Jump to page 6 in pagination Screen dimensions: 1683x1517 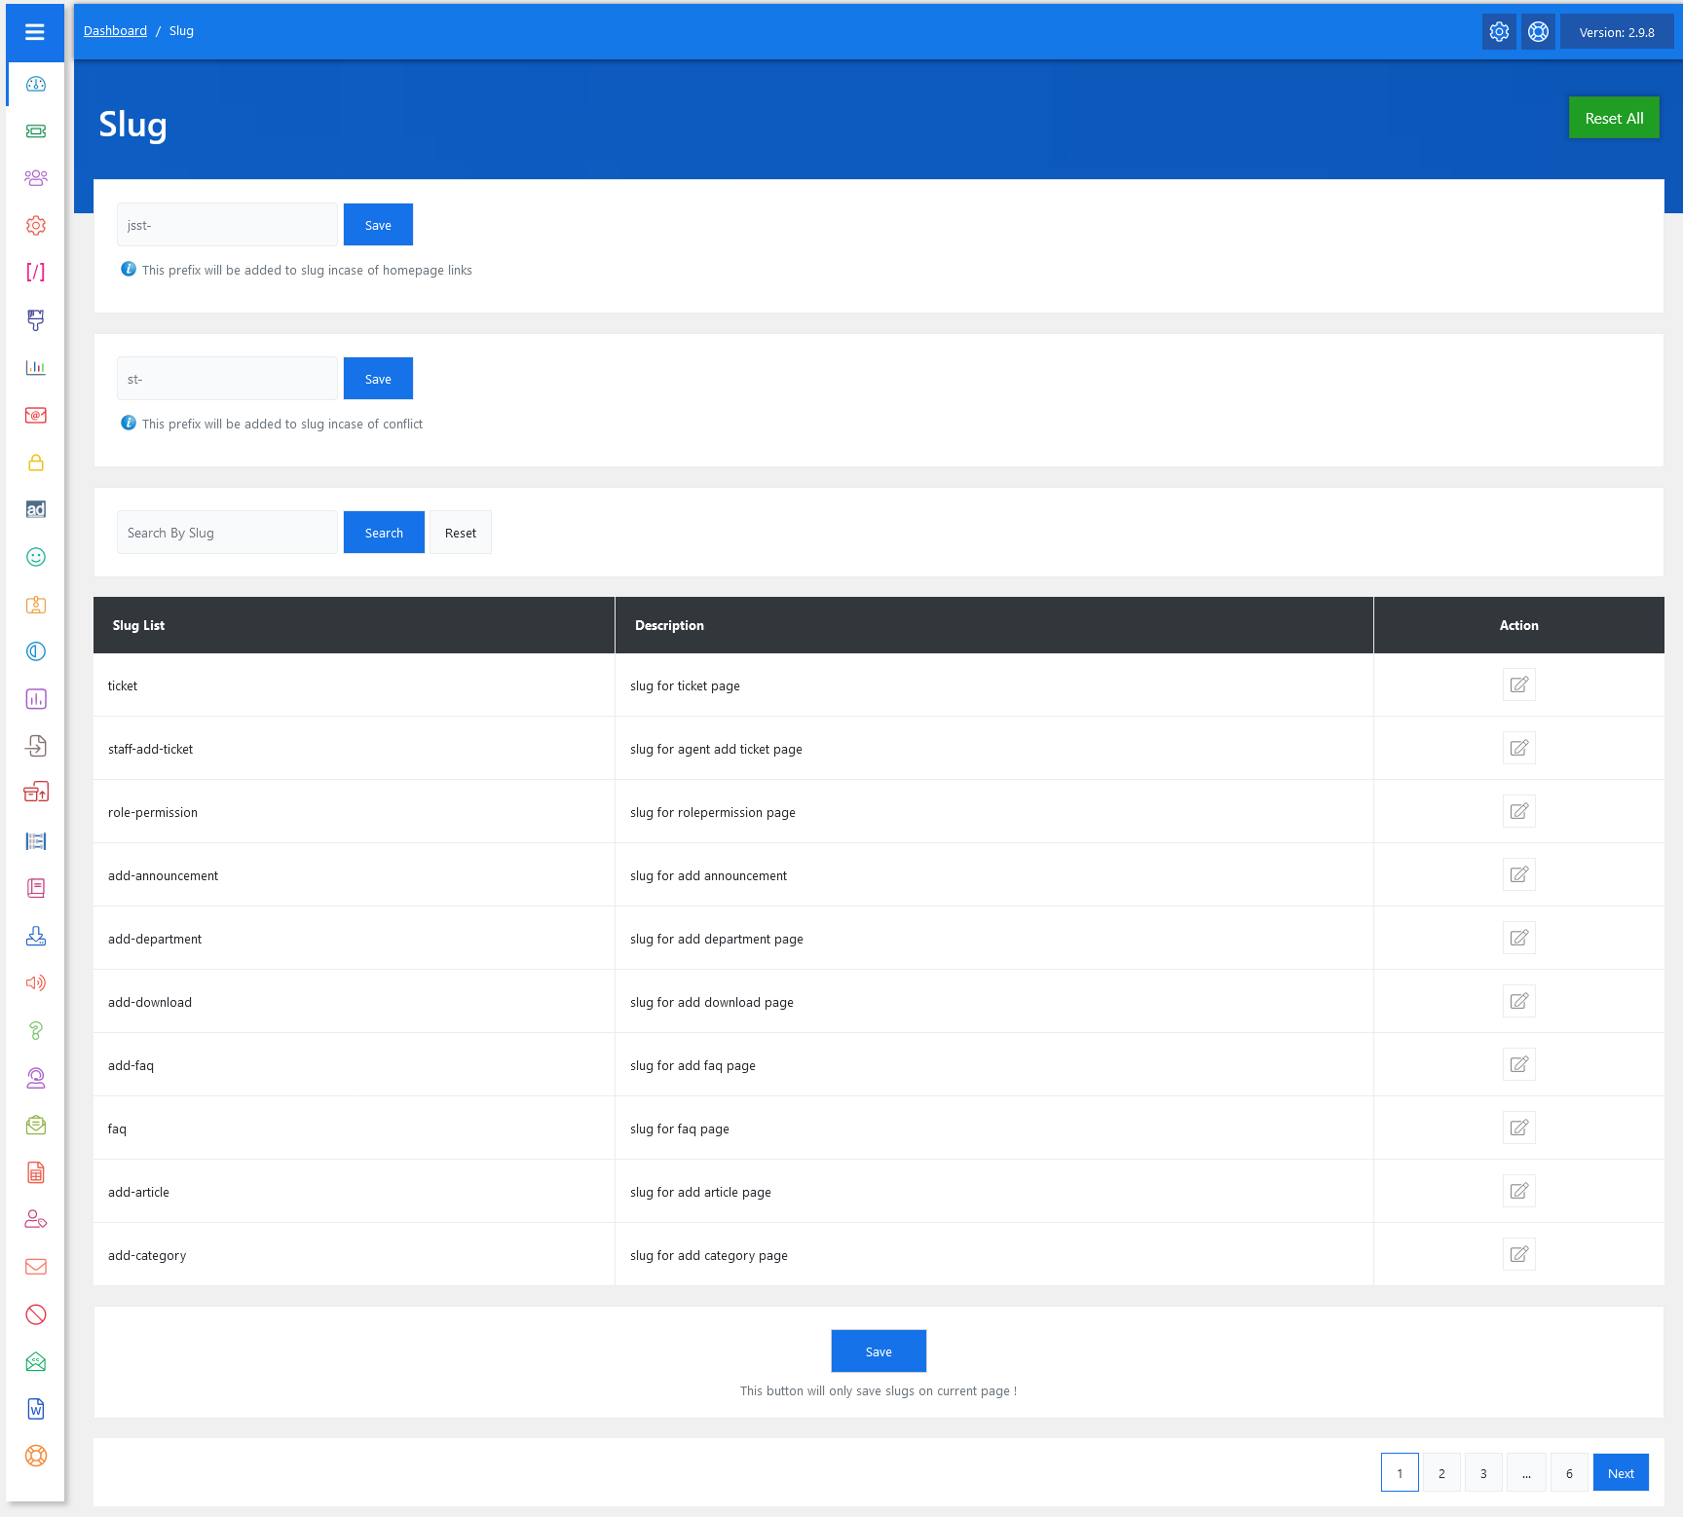pyautogui.click(x=1569, y=1473)
